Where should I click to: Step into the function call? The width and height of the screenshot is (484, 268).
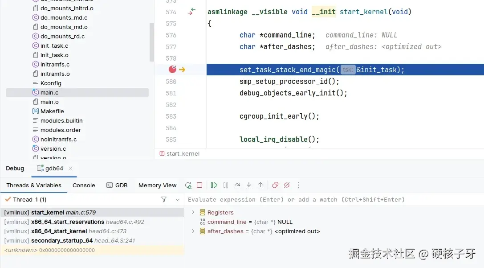click(249, 185)
